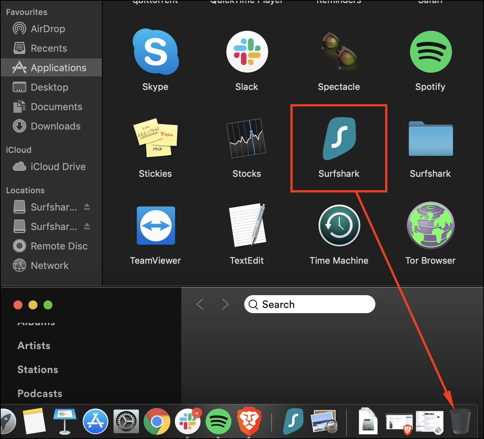Viewport: 484px width, 439px height.
Task: Select Network under Locations
Action: pyautogui.click(x=51, y=265)
